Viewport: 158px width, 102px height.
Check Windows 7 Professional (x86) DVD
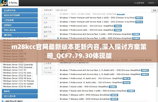(x=58, y=30)
